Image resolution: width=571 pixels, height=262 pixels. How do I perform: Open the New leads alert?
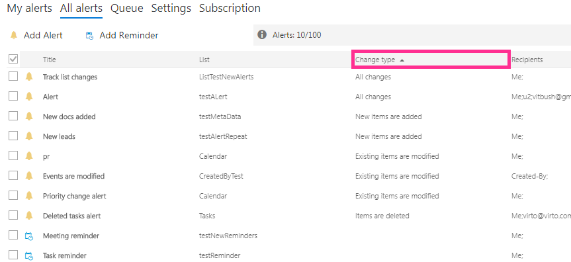[59, 136]
